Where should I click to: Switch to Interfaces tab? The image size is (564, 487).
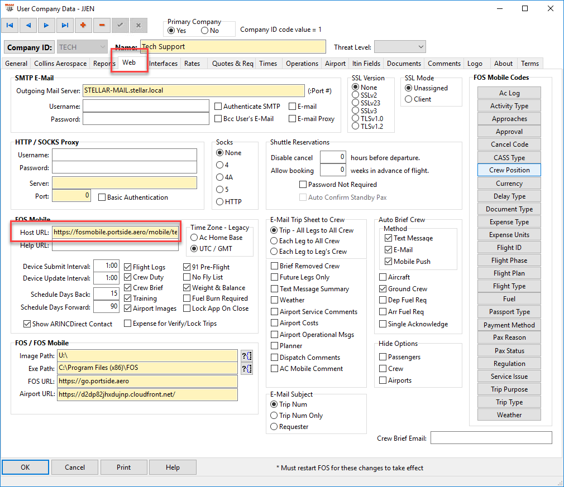click(x=163, y=63)
